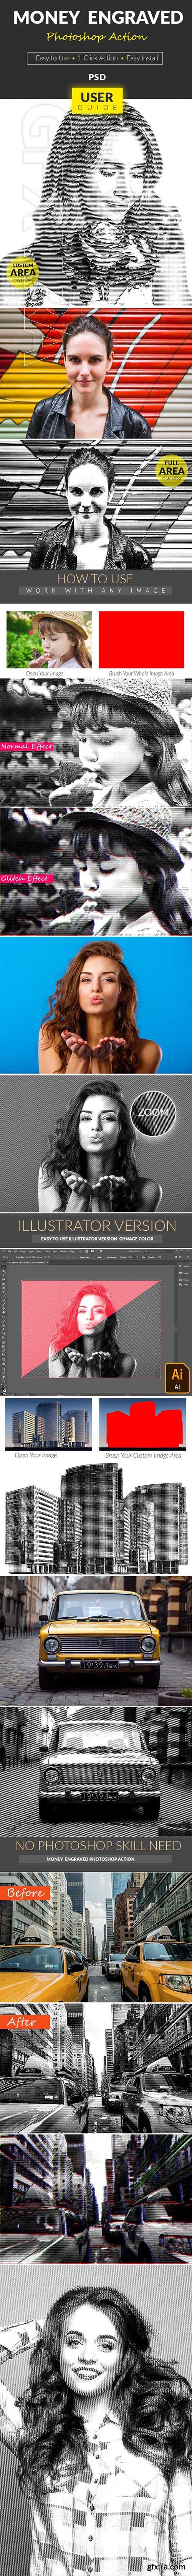Screen dimensions: 192x2576
Task: Click the Easy to Use feature bar
Action: tap(96, 58)
